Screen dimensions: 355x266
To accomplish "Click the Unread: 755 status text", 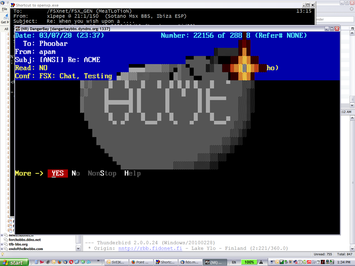I will [x=323, y=254].
